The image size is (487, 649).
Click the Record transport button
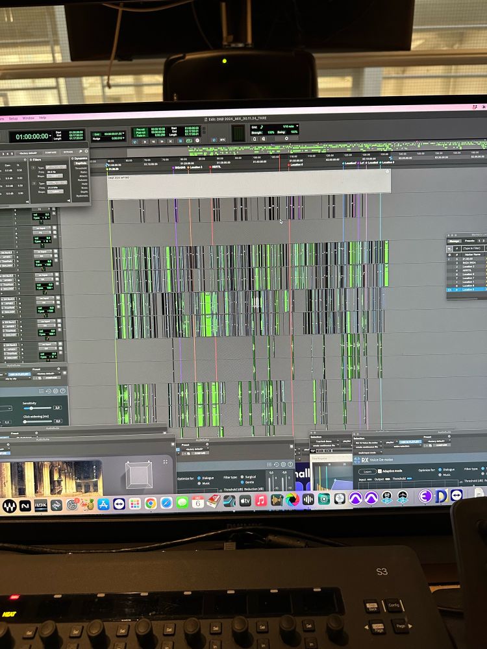click(x=197, y=141)
